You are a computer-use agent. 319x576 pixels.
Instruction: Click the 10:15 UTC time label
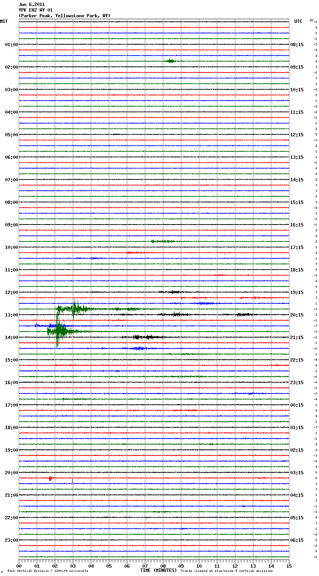point(297,90)
